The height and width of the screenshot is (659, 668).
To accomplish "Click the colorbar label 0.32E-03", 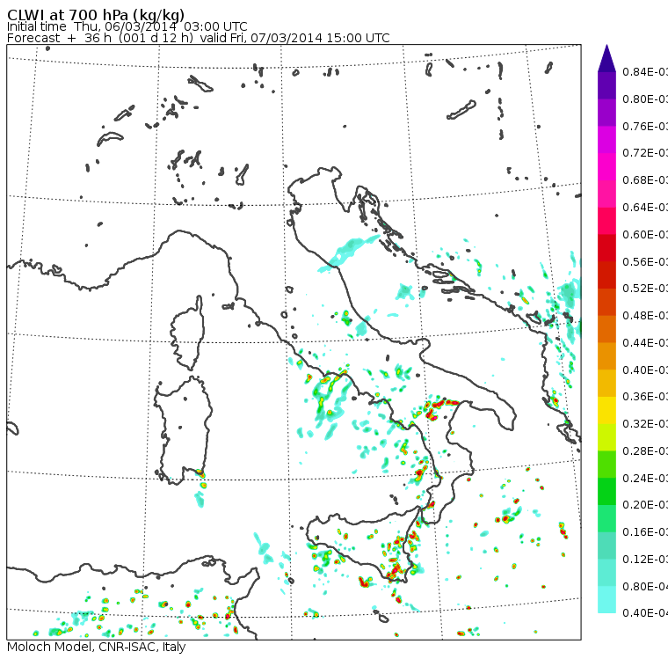I will click(645, 424).
